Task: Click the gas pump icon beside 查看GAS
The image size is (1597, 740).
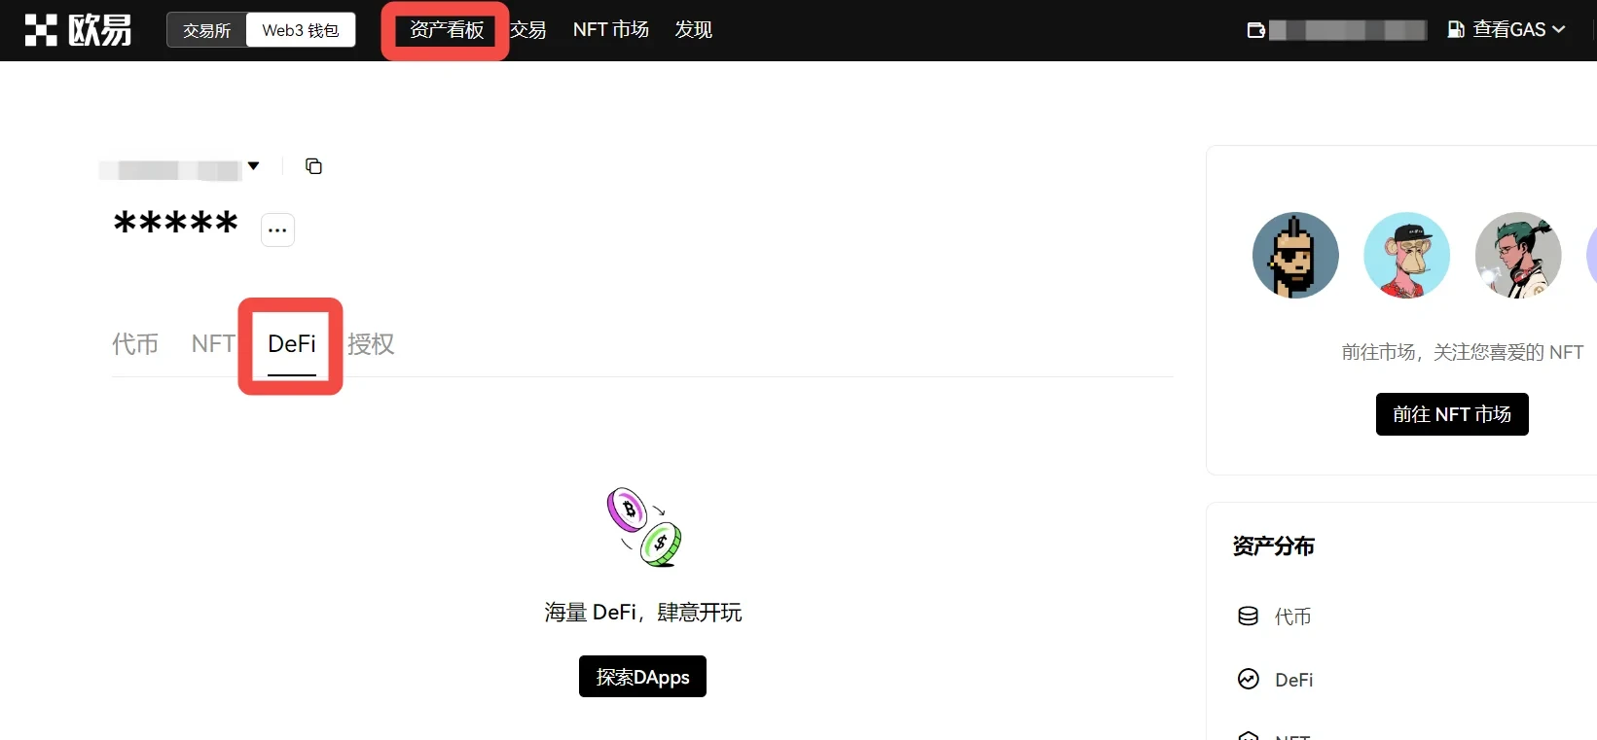Action: tap(1456, 30)
